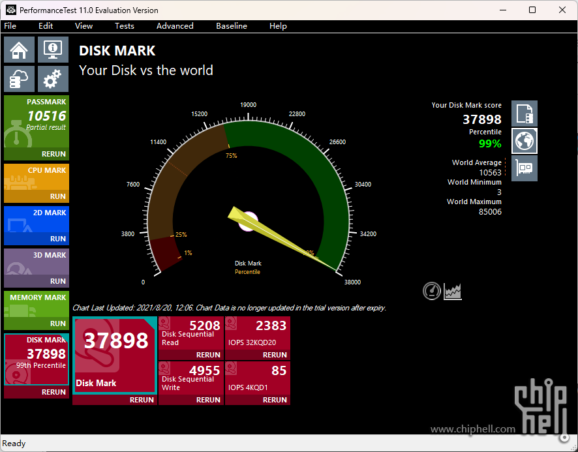Viewport: 578px width, 452px height.
Task: Click the 37898 Disk Mark score text
Action: tap(482, 119)
